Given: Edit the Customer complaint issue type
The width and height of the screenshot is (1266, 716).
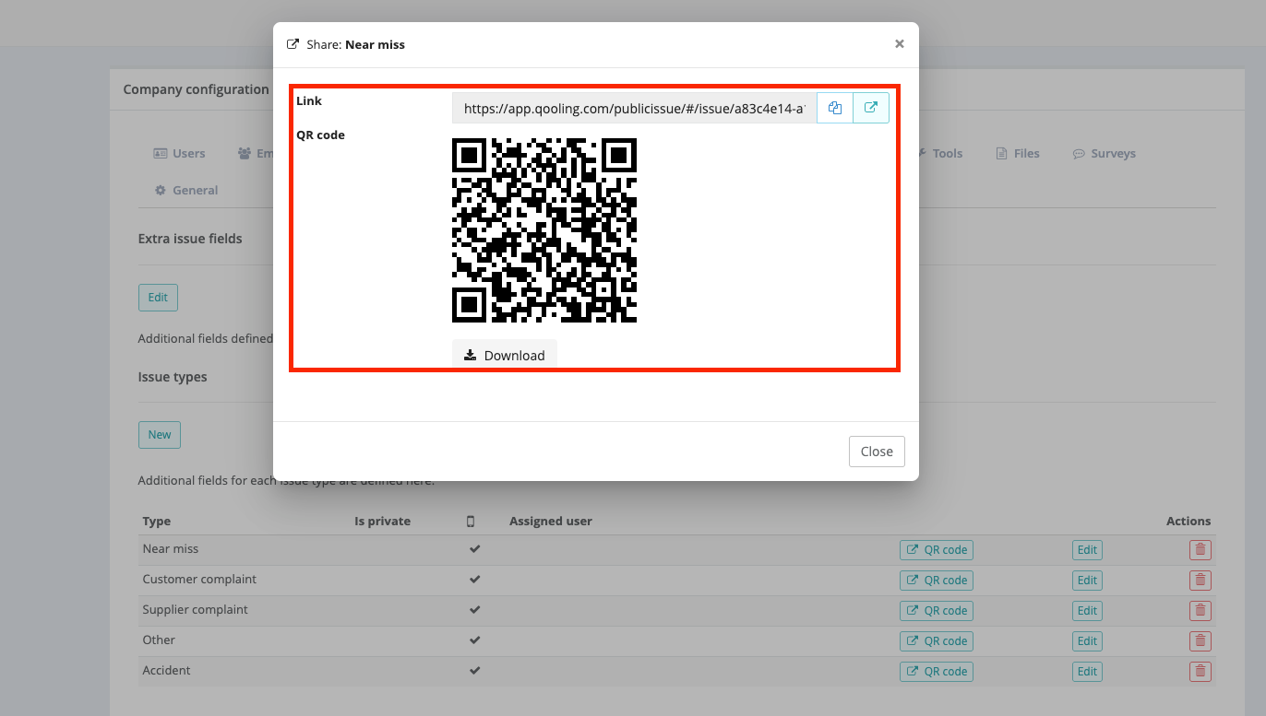Looking at the screenshot, I should coord(1087,581).
